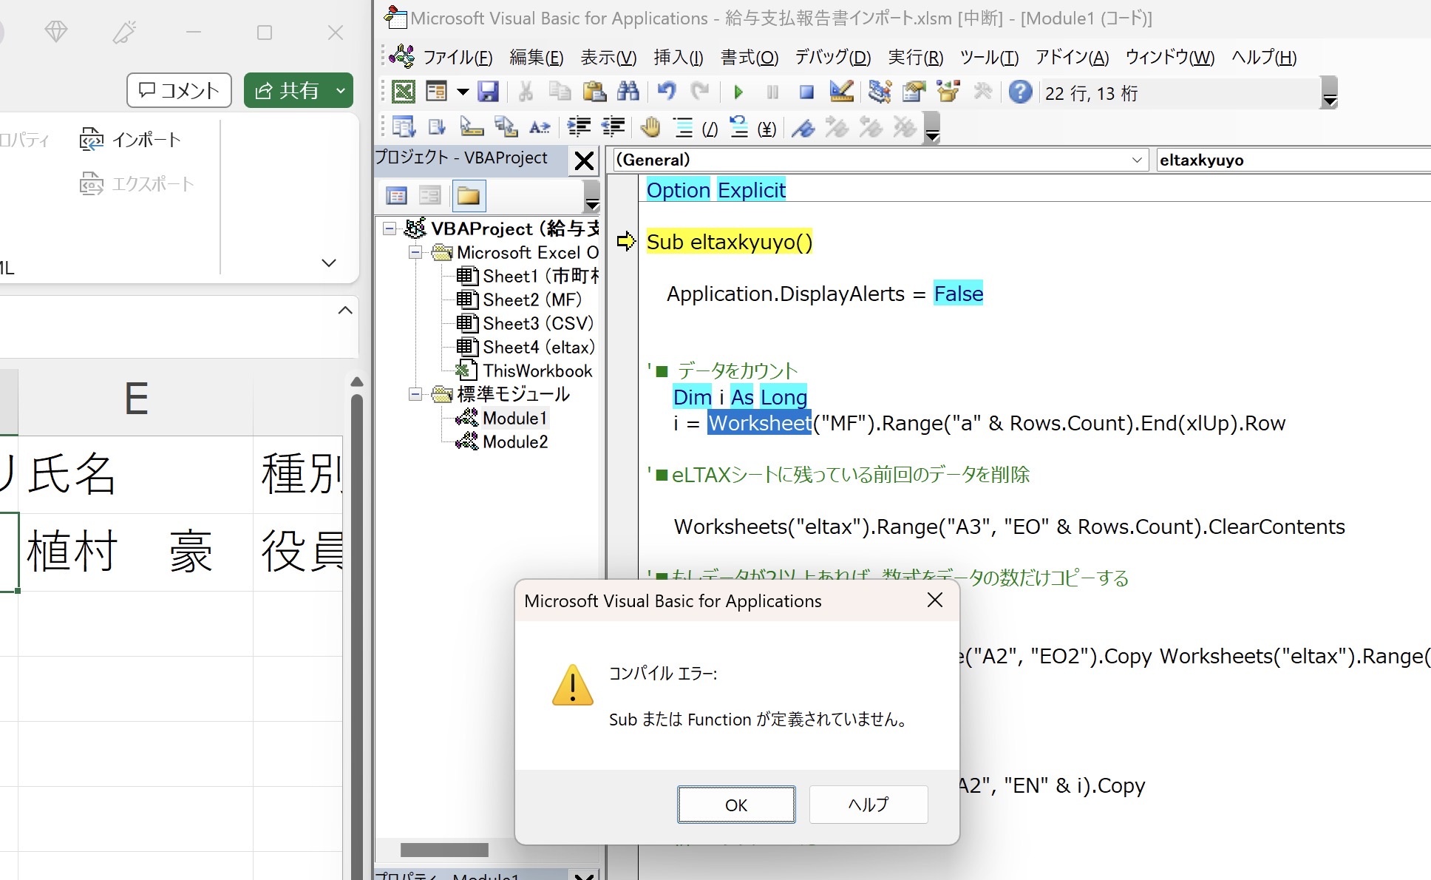
Task: Open the Insert object dropdown arrow
Action: tap(463, 92)
